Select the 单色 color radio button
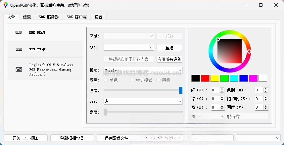This screenshot has height=145, width=284. (106, 80)
